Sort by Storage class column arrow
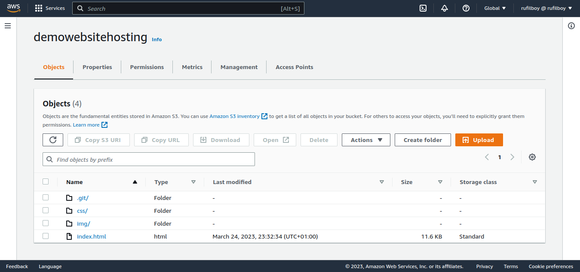Screen dimensions: 580x272 [x=535, y=182]
